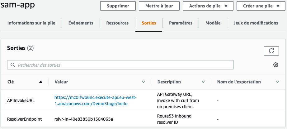Screen dimensions: 287x129
Task: Sort by the Valeur column arrow
Action: pyautogui.click(x=143, y=82)
